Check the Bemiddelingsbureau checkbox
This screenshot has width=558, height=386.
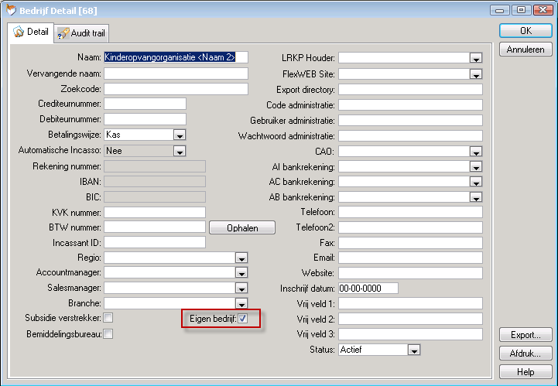(x=108, y=334)
